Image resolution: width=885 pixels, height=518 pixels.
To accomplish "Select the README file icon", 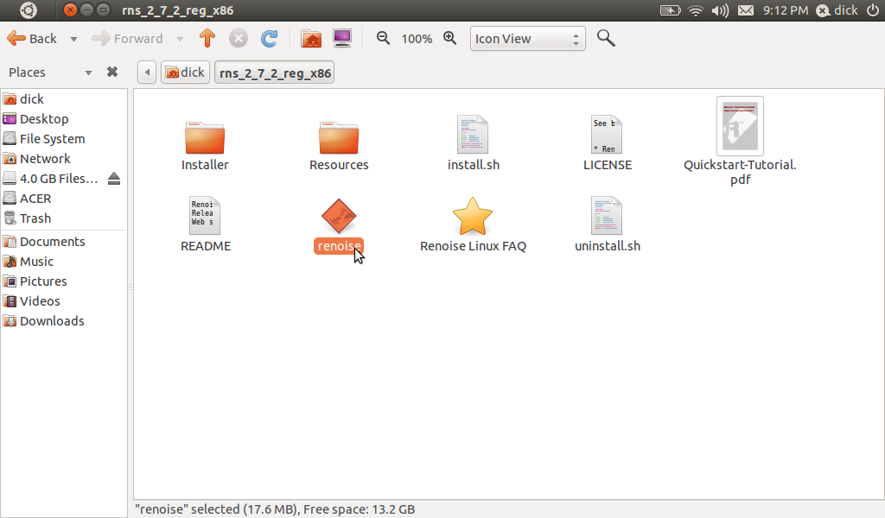I will pos(204,215).
